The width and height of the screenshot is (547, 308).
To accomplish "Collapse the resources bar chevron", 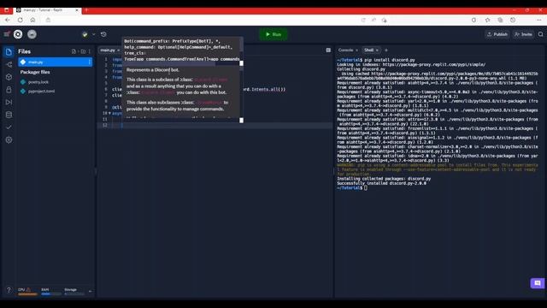I will click(91, 291).
